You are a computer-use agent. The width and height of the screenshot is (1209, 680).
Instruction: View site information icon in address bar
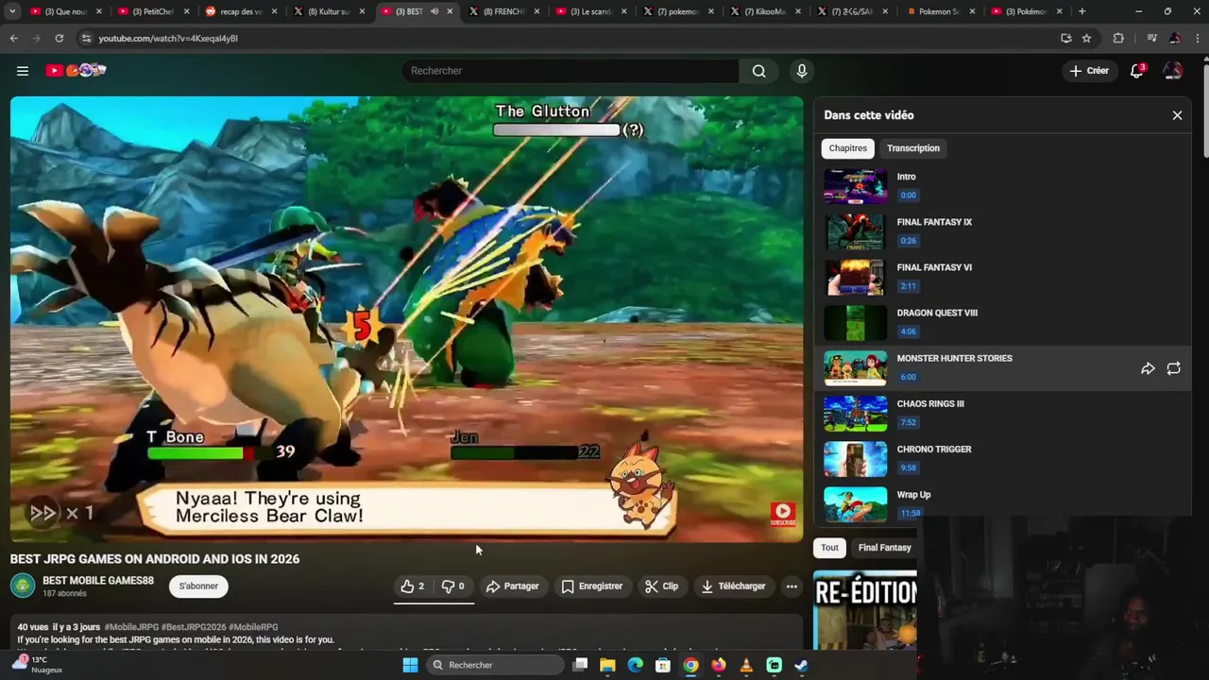click(x=86, y=38)
